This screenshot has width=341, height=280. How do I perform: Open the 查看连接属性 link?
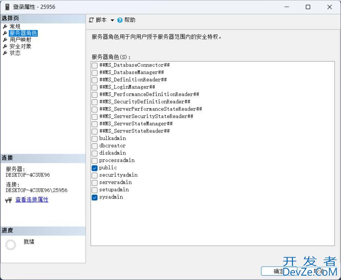32,200
